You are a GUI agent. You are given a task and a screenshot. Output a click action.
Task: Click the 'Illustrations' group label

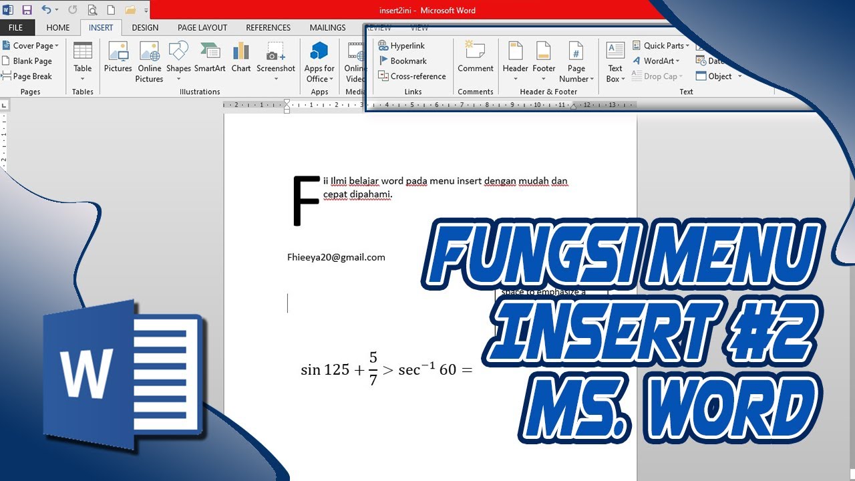(x=200, y=92)
